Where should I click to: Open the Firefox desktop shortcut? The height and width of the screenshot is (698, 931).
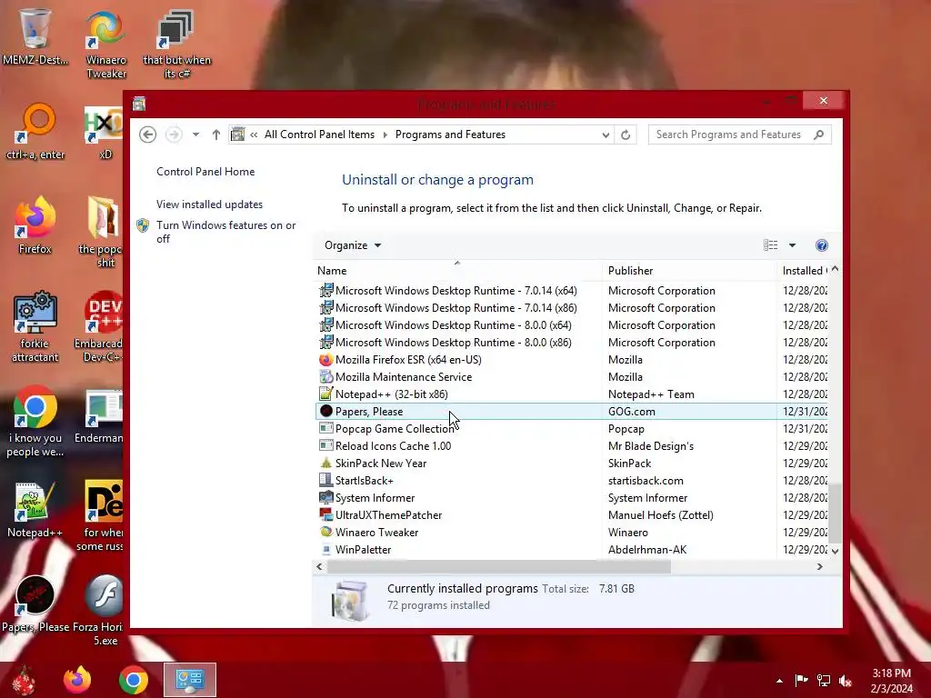click(x=35, y=224)
